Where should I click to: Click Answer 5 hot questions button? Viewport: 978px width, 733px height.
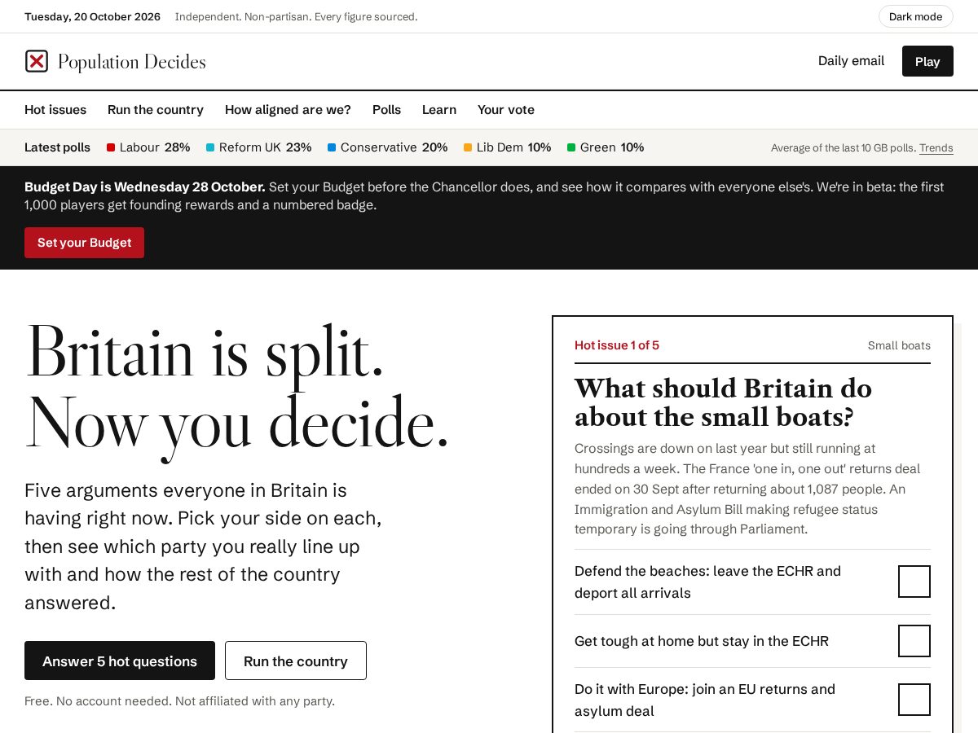(x=120, y=661)
